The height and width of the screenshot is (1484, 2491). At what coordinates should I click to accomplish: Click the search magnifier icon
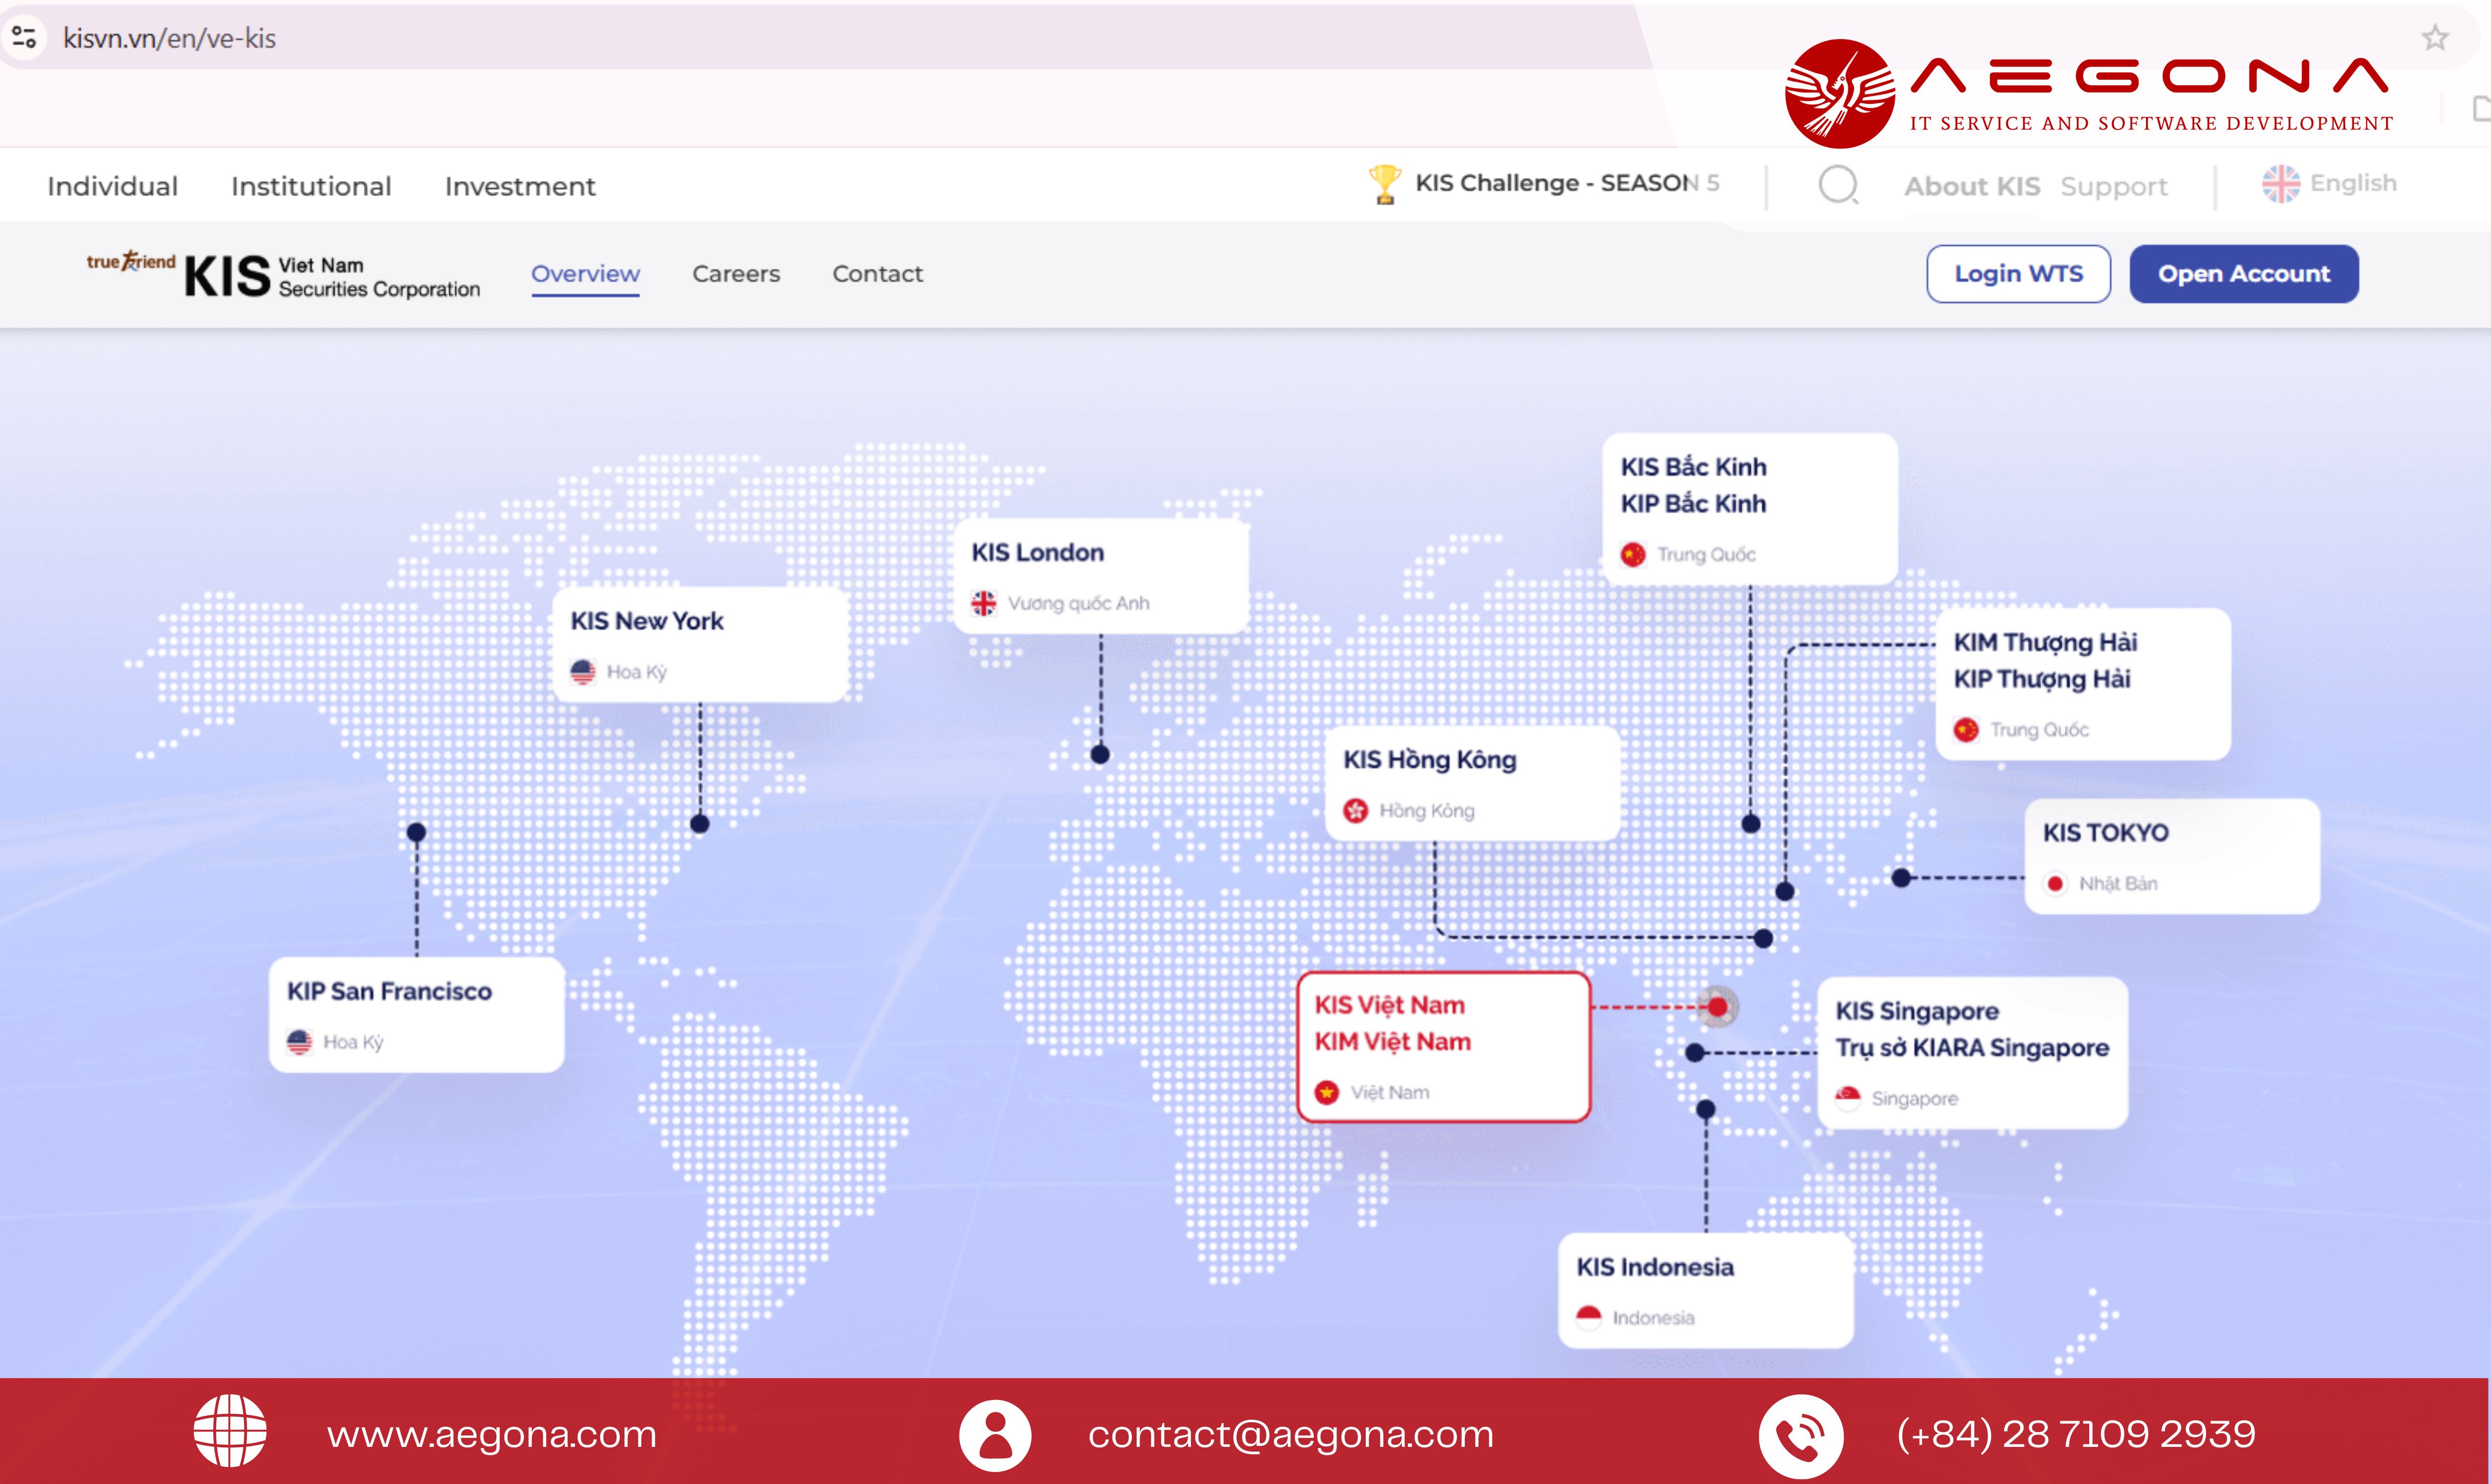point(1839,185)
